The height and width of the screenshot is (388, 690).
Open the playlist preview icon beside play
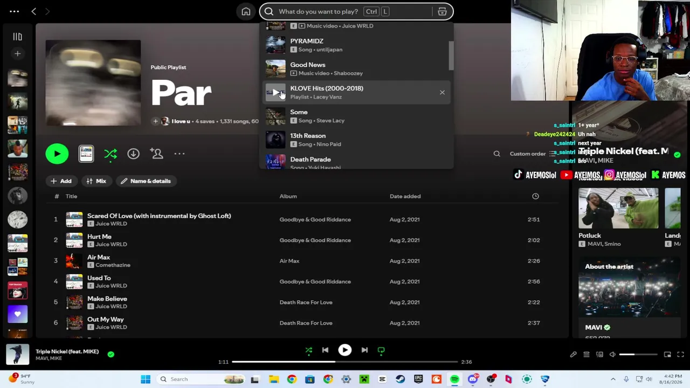[86, 154]
